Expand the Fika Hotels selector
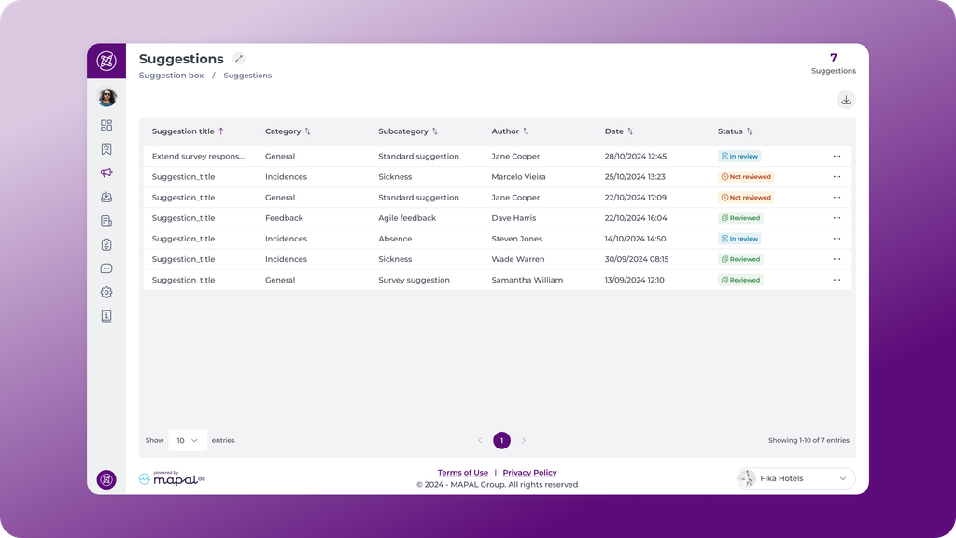956x538 pixels. coord(795,478)
